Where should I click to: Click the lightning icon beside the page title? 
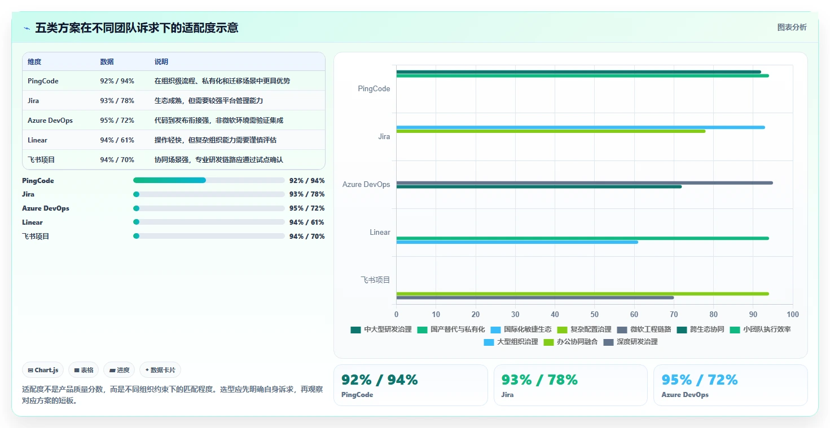point(27,28)
